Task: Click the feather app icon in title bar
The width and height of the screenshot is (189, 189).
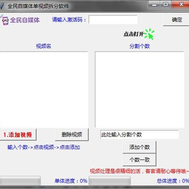Action: (x=2, y=6)
